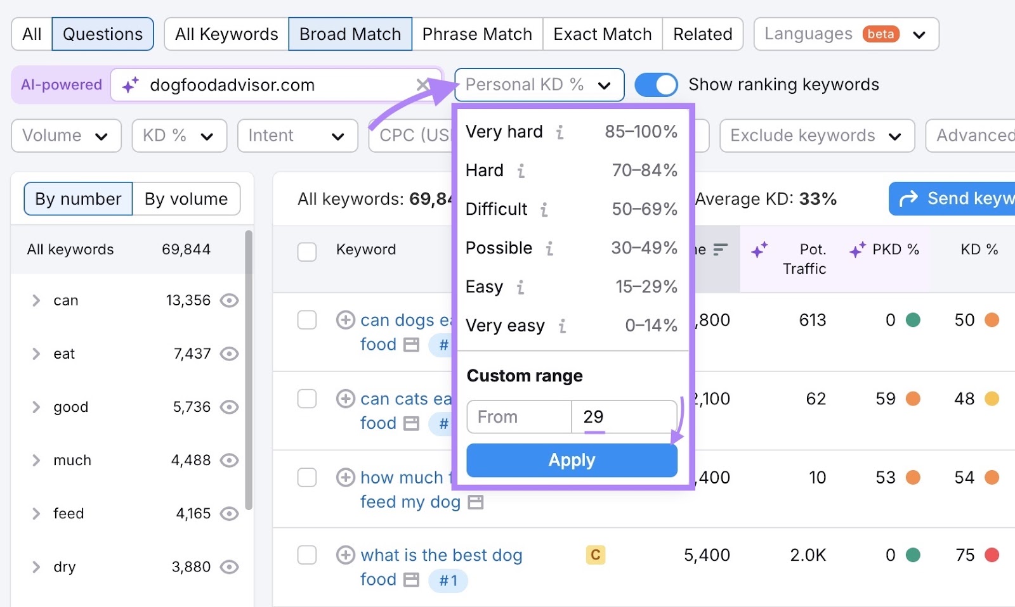Toggle eye icon for 'can' group

(x=229, y=300)
